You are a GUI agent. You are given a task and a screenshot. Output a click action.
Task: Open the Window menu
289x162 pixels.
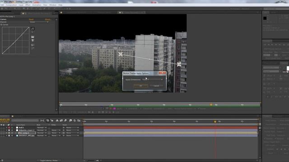[53, 5]
